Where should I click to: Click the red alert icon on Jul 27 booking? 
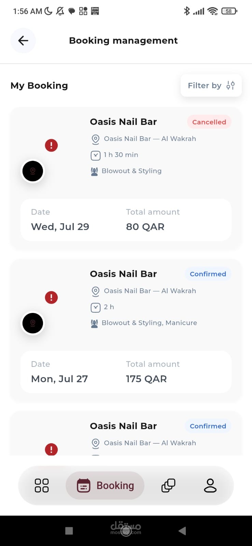pyautogui.click(x=51, y=298)
